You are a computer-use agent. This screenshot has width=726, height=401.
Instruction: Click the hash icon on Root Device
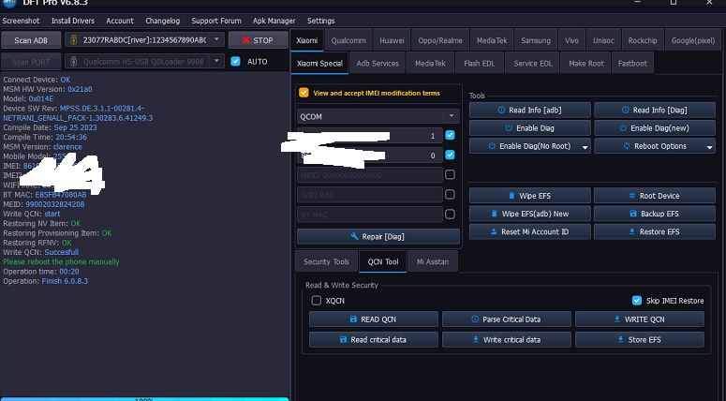point(631,196)
